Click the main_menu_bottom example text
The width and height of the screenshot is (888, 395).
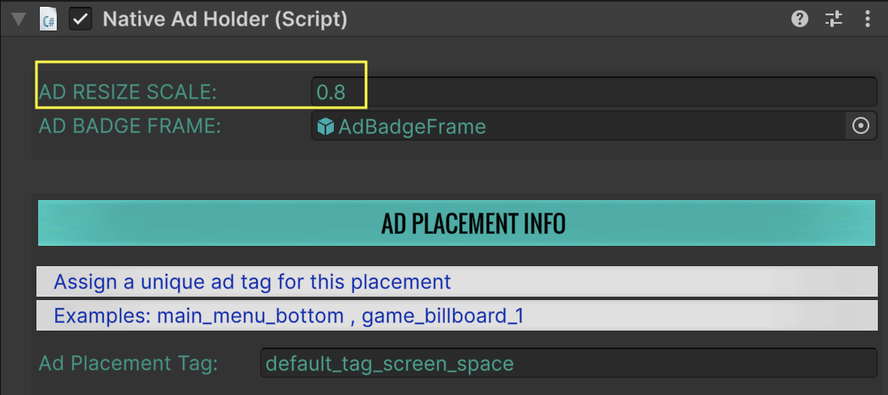click(x=247, y=316)
